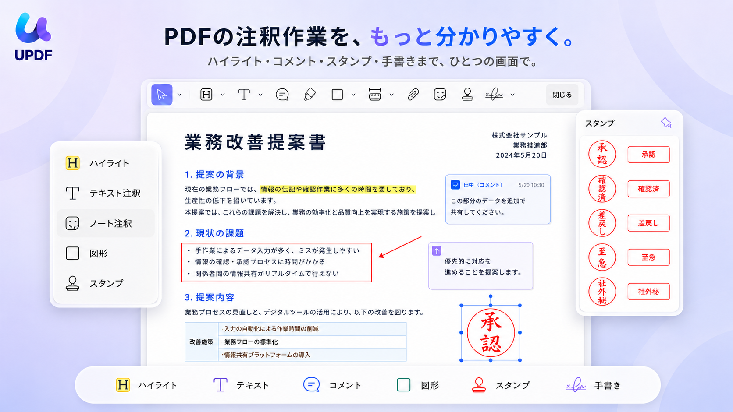Open the shape tool dropdown arrow
The width and height of the screenshot is (733, 412).
[353, 95]
